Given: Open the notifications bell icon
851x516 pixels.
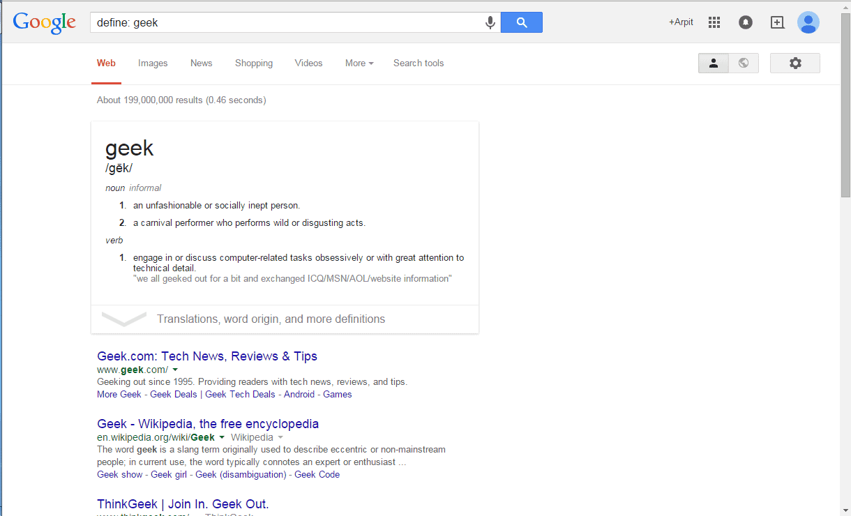Looking at the screenshot, I should pos(745,22).
